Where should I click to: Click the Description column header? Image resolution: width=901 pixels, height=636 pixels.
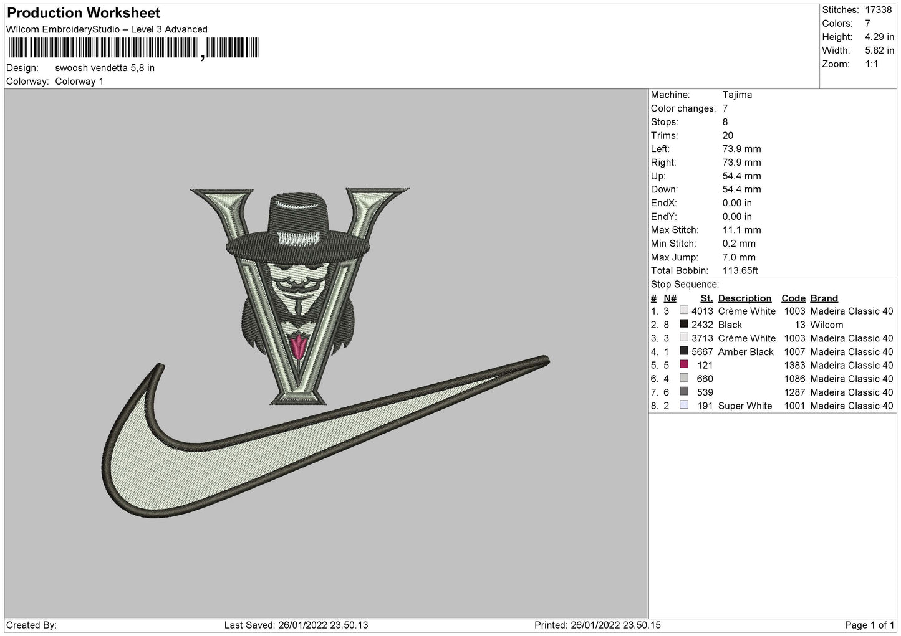[x=744, y=298]
